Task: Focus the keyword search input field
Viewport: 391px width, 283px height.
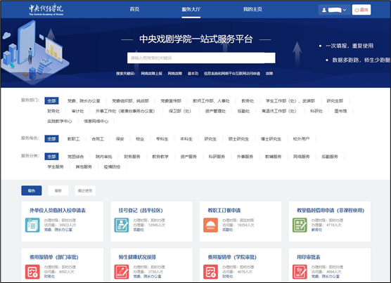Action: (201, 58)
